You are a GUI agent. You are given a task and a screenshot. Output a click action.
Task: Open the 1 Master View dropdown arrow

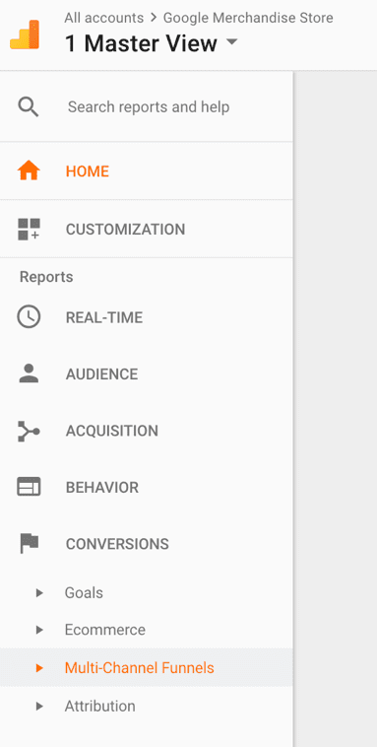pyautogui.click(x=231, y=42)
